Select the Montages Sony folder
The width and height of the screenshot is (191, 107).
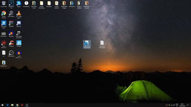(34, 5)
